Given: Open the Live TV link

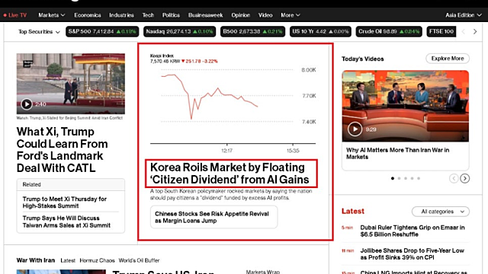Looking at the screenshot, I should [15, 15].
